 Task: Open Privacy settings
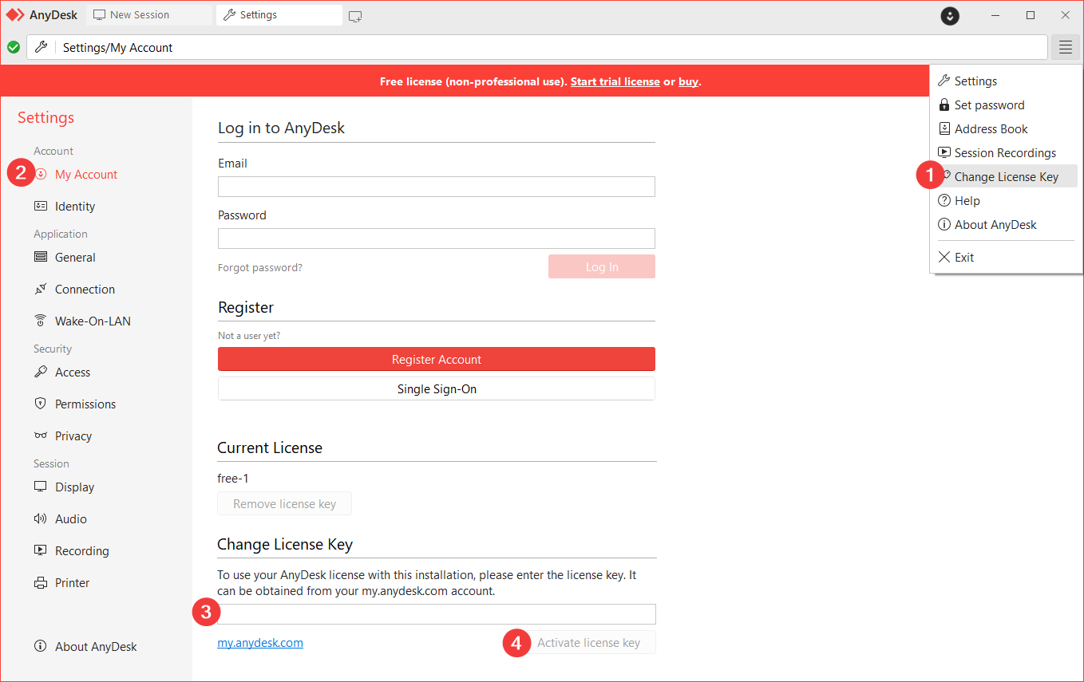(x=73, y=436)
